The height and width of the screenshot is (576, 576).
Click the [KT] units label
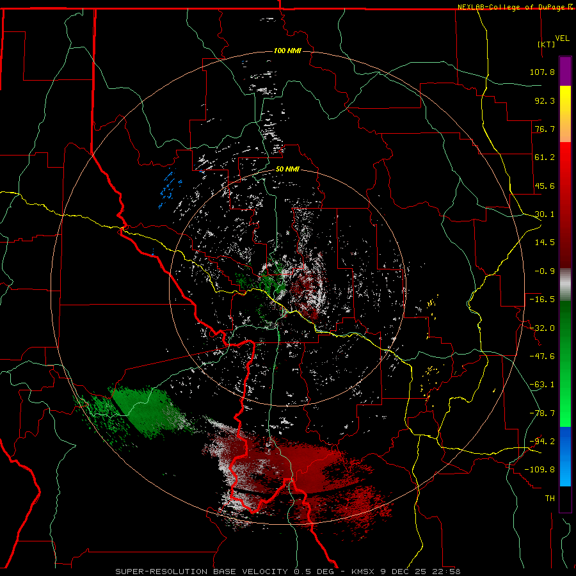[x=547, y=44]
